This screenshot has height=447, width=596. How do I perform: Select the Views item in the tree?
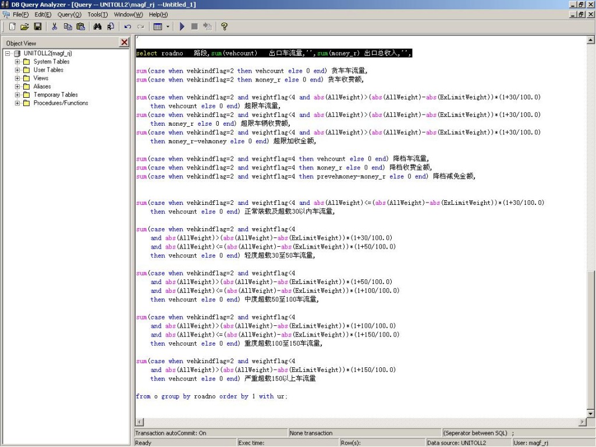tap(41, 78)
